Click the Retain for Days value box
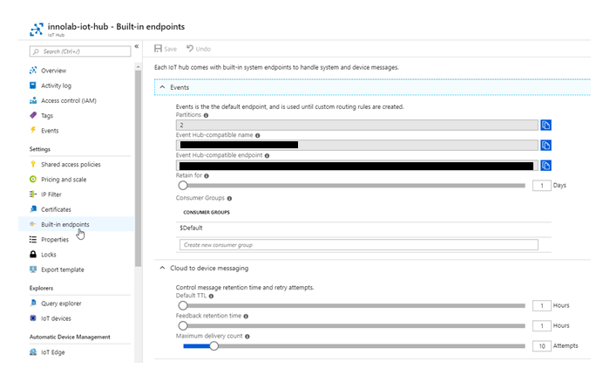The height and width of the screenshot is (382, 610). click(x=541, y=186)
